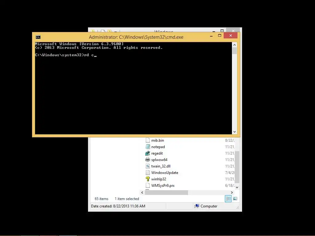The width and height of the screenshot is (315, 236).
Task: Click the Explorer vertical scrollbar thumb
Action: tap(237, 167)
